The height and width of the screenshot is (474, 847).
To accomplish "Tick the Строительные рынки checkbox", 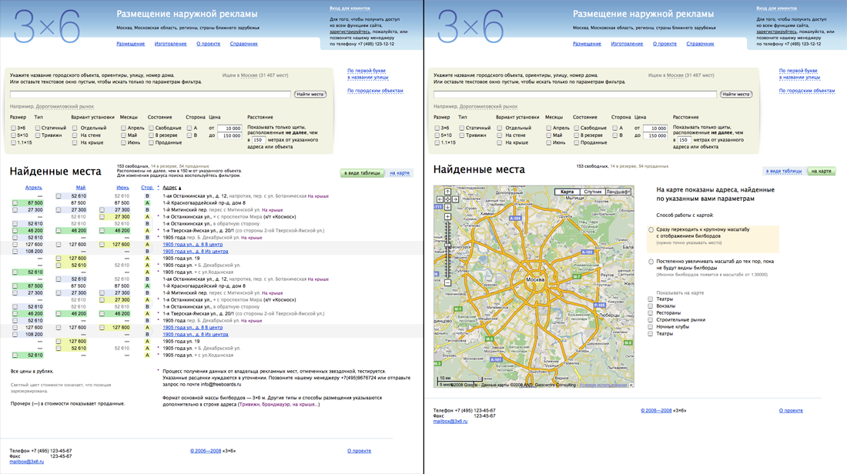I will coord(651,320).
